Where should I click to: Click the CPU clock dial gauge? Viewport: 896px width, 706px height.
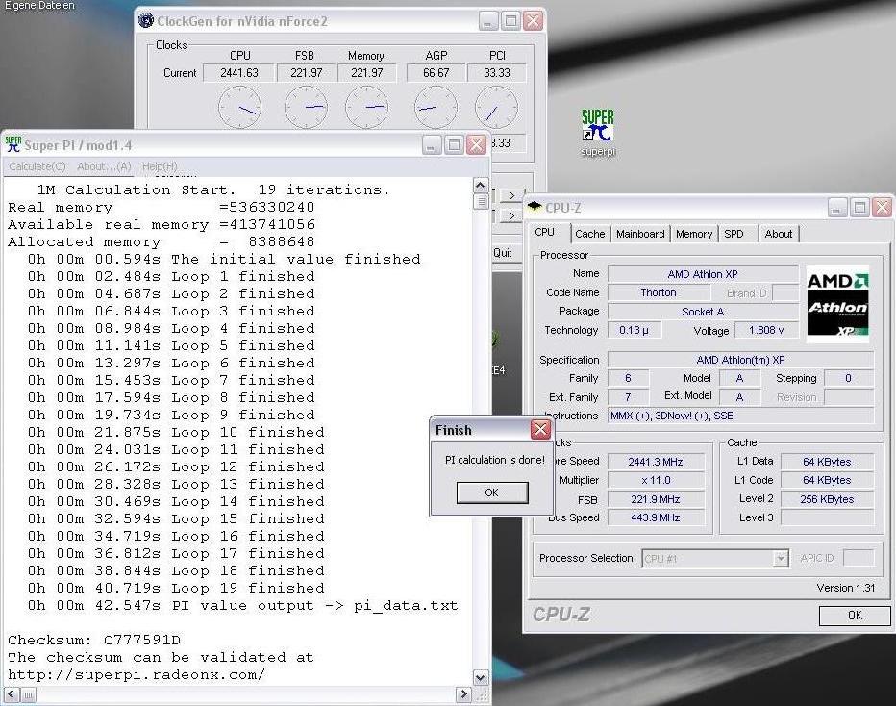pos(240,108)
